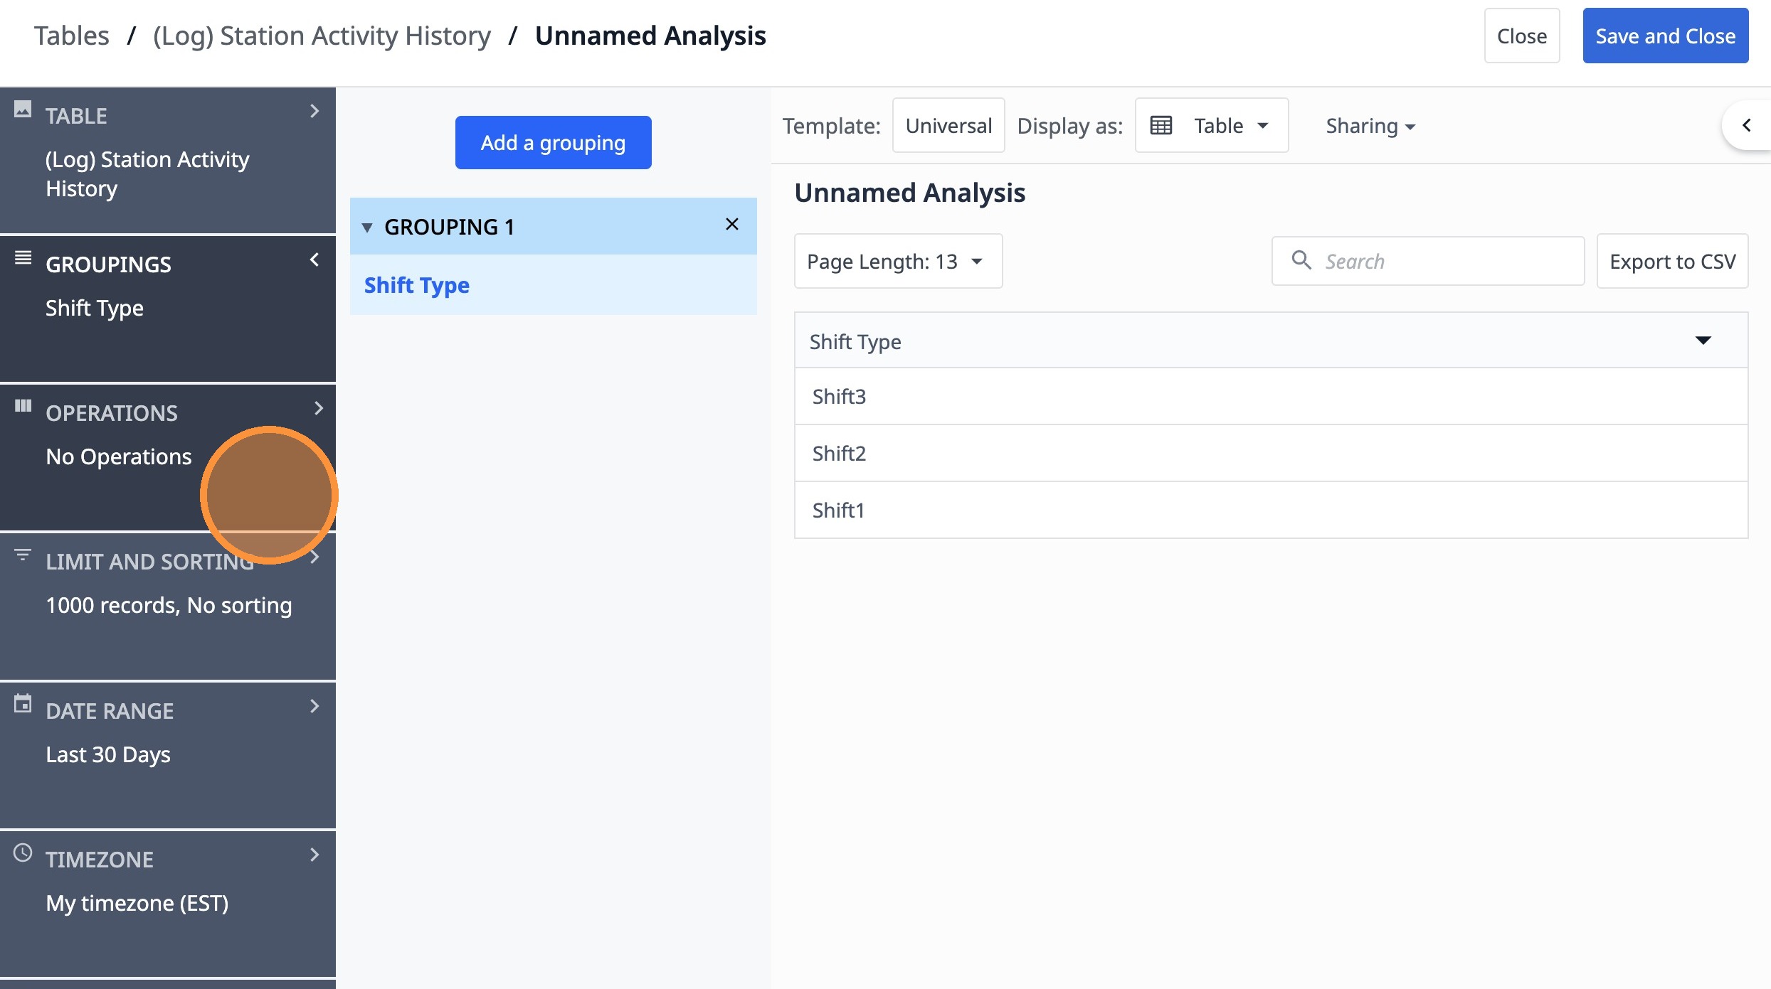The image size is (1771, 989).
Task: Click the OPERATIONS columns icon
Action: click(x=23, y=406)
